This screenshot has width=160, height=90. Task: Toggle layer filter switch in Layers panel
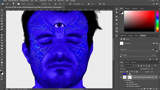(155, 65)
